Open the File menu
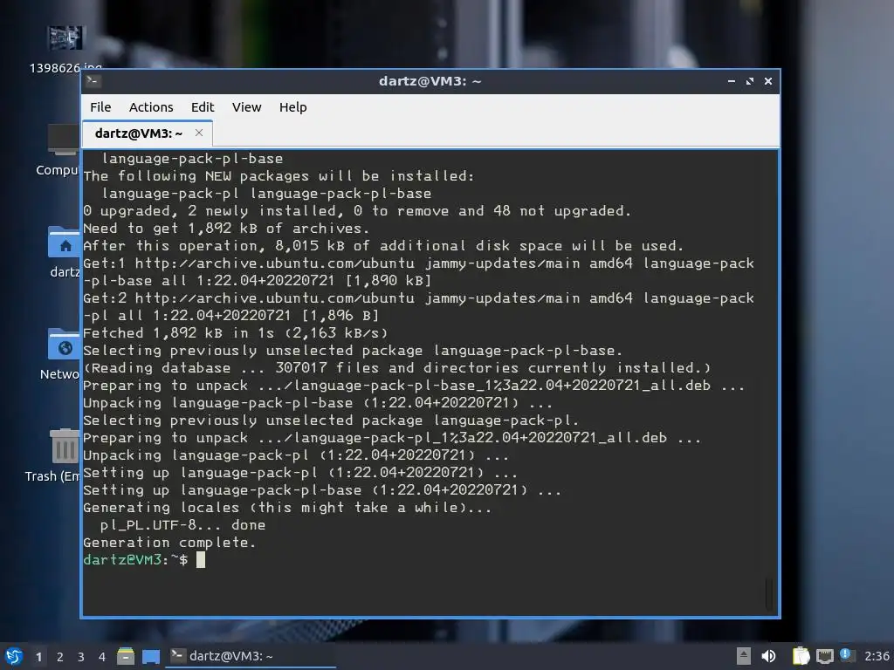This screenshot has height=670, width=894. [100, 107]
